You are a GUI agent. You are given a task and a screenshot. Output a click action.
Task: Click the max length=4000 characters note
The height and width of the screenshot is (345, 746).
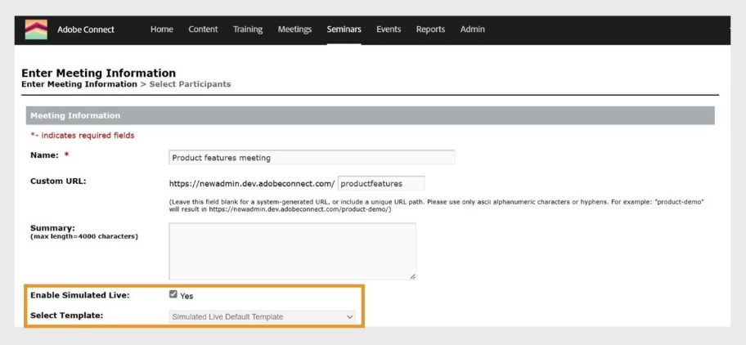tap(84, 236)
